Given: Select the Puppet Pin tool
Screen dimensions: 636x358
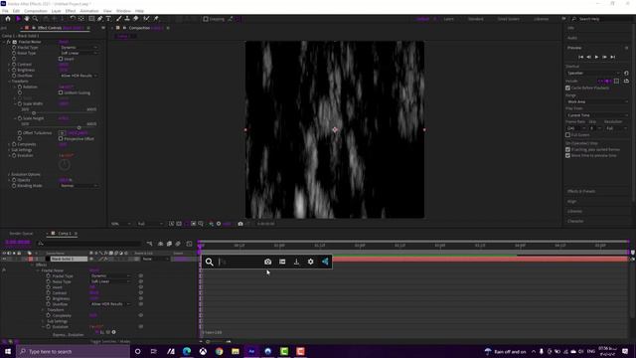Looking at the screenshot, I should (x=156, y=19).
